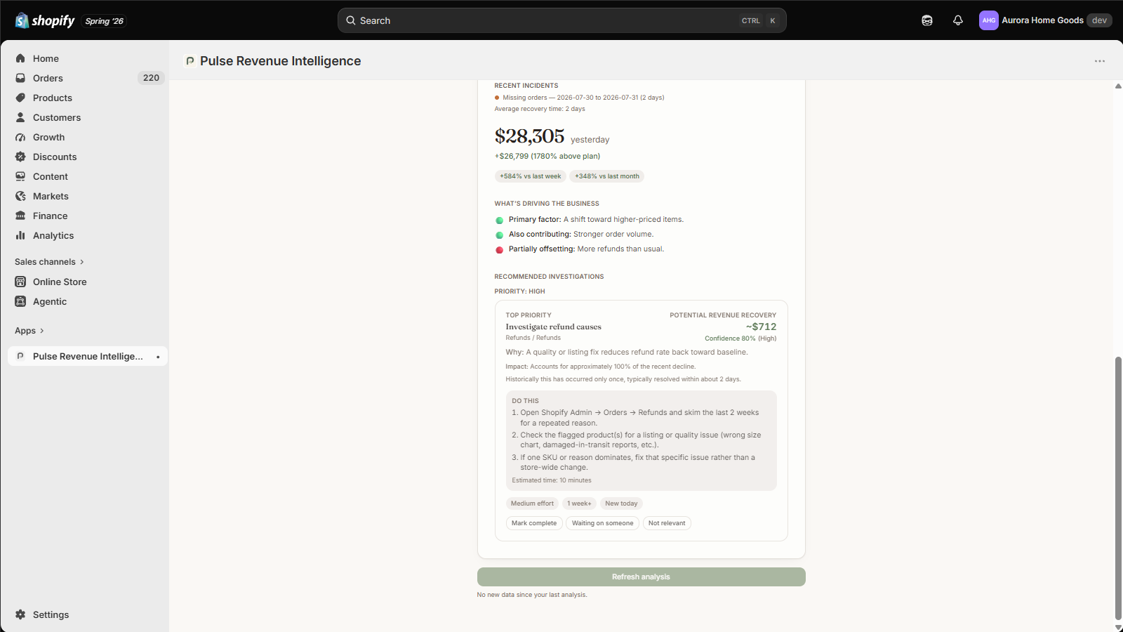The height and width of the screenshot is (632, 1123).
Task: Click the Online Store icon
Action: coord(20,282)
